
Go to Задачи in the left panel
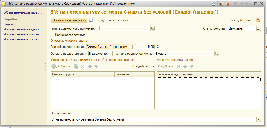tap(8, 24)
